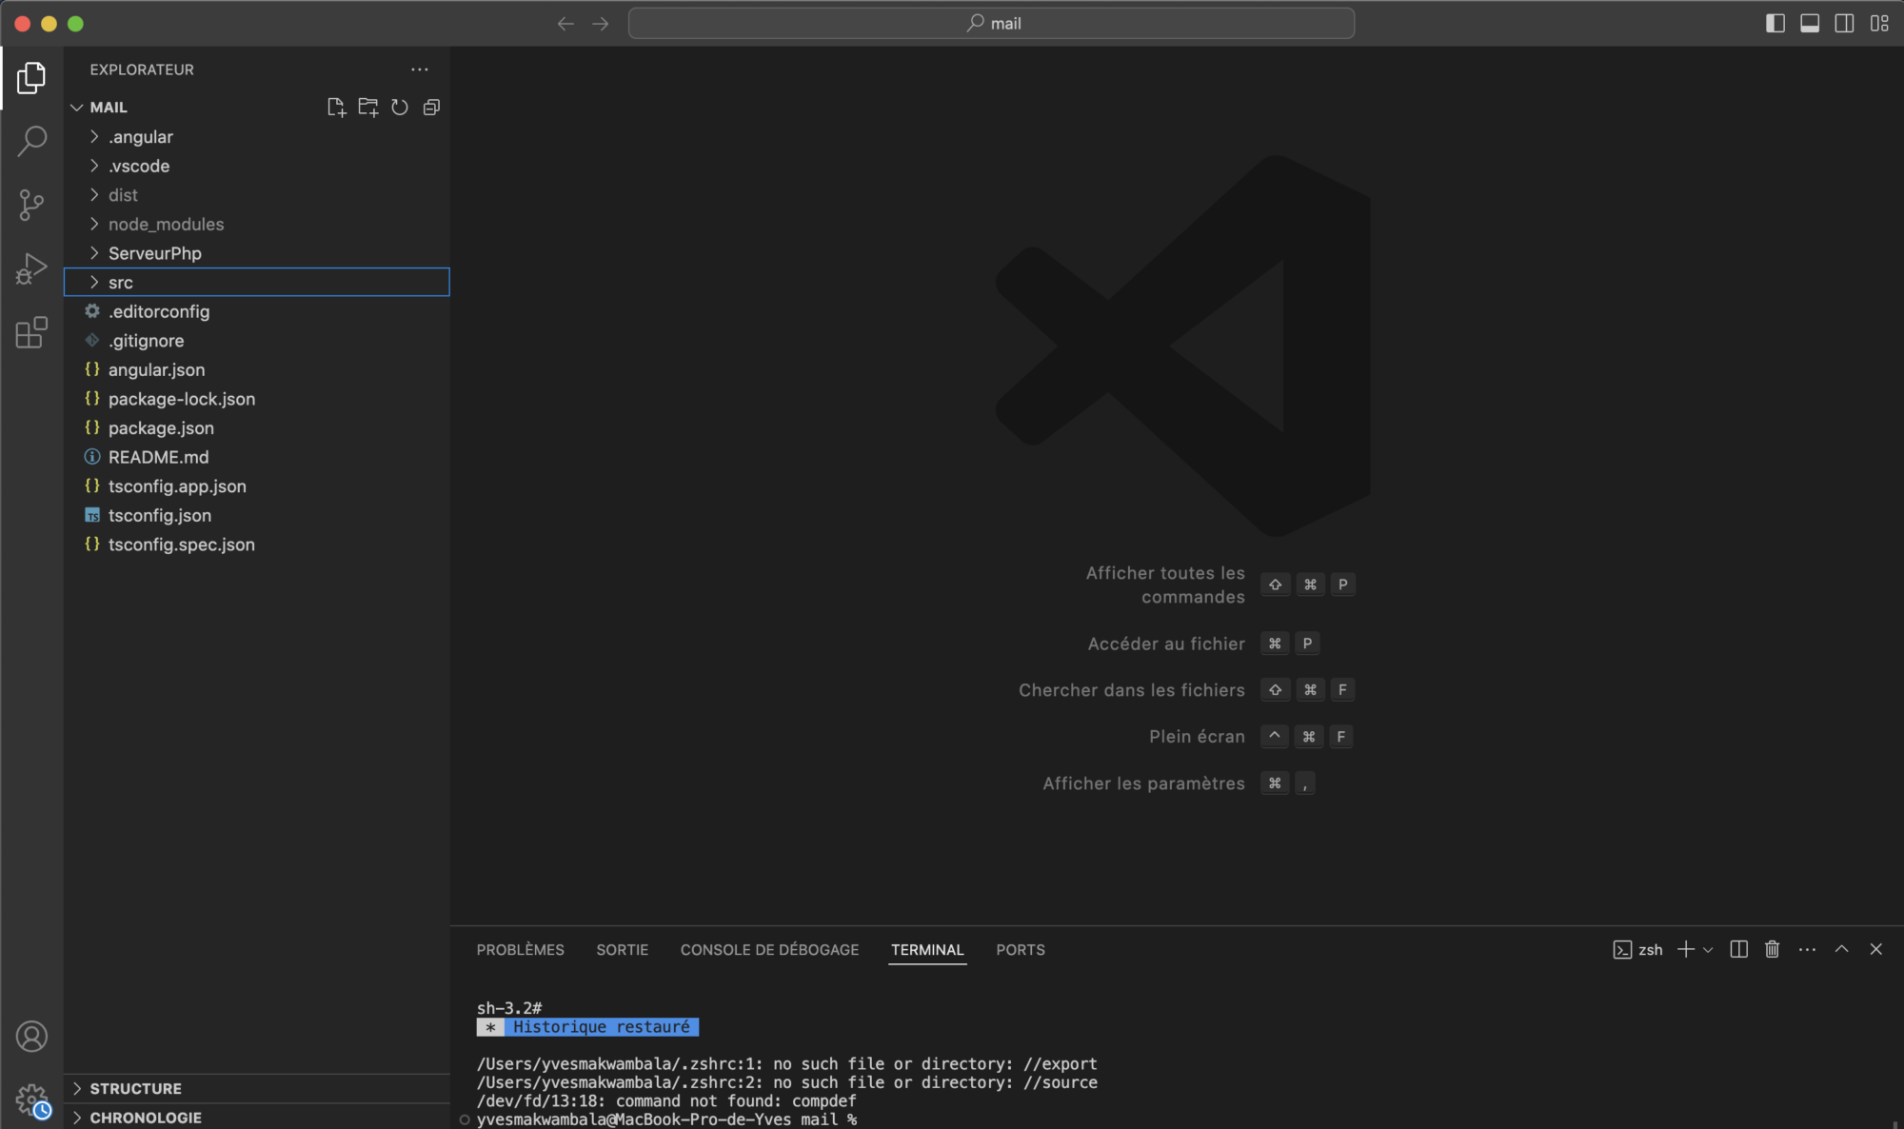This screenshot has width=1904, height=1129.
Task: Go forward with the navigation arrow
Action: pyautogui.click(x=600, y=24)
